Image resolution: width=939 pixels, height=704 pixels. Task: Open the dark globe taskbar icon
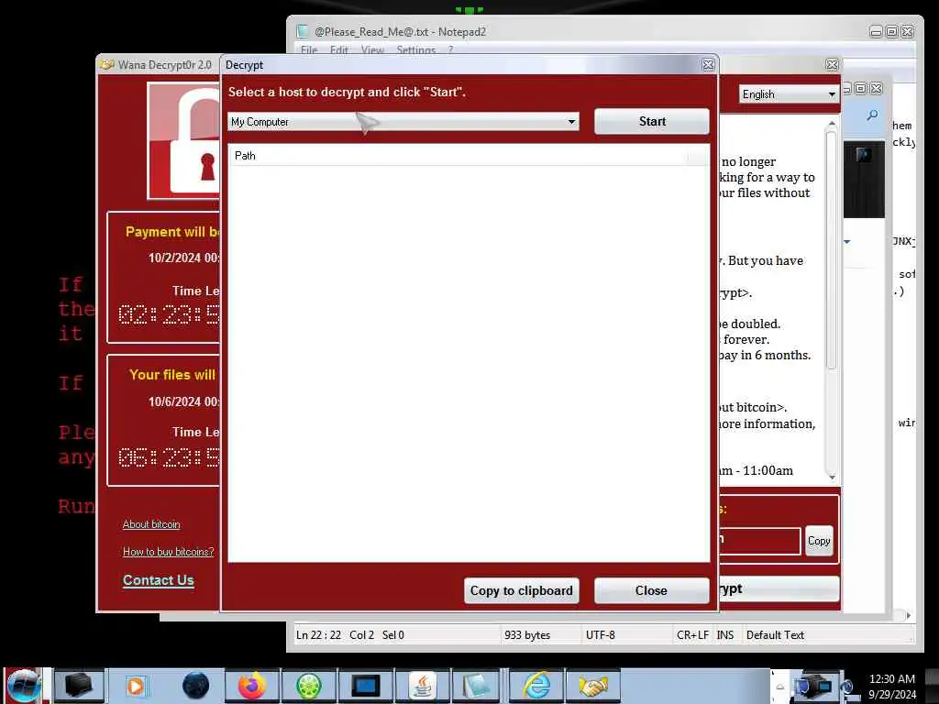pos(195,686)
